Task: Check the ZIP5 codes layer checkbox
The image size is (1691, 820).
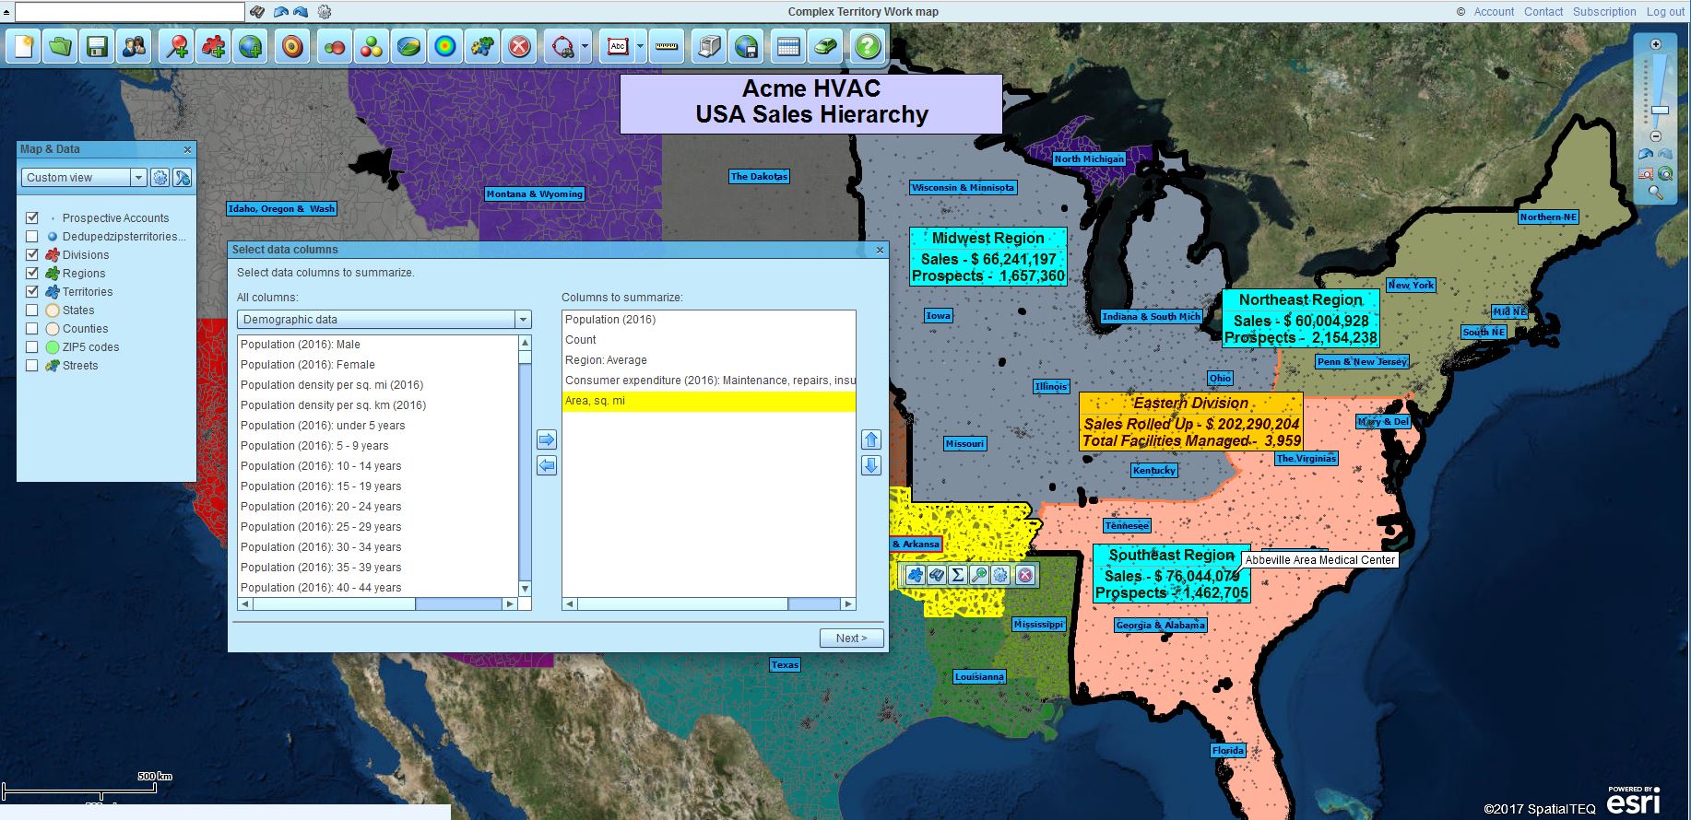Action: pos(32,346)
